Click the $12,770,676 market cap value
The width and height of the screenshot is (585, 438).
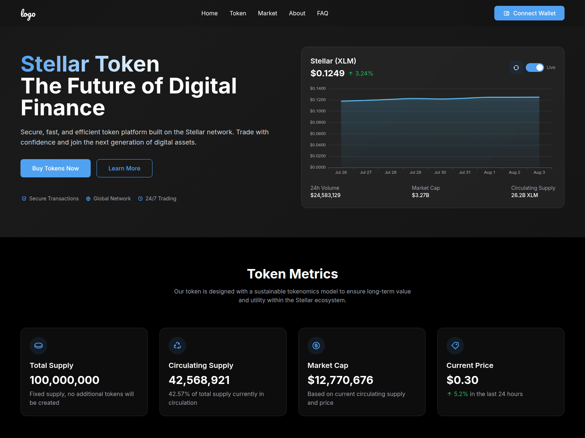(340, 380)
